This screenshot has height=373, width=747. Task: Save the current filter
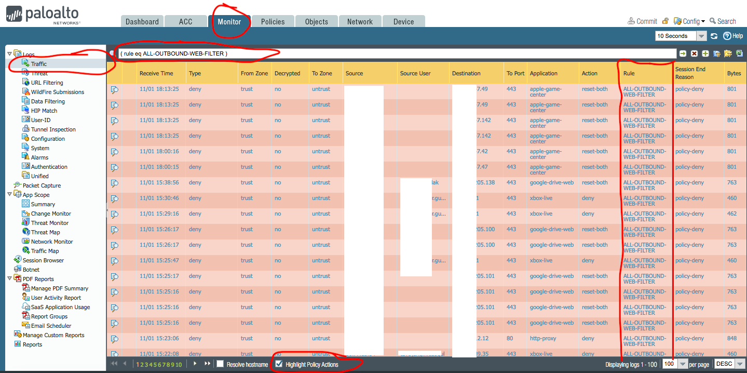(717, 54)
